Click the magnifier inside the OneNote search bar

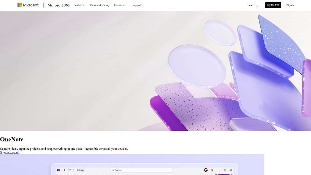point(113,170)
